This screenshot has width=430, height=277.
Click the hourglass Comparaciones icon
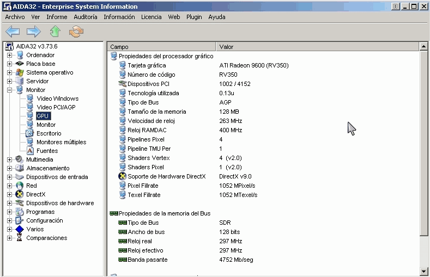(x=20, y=238)
